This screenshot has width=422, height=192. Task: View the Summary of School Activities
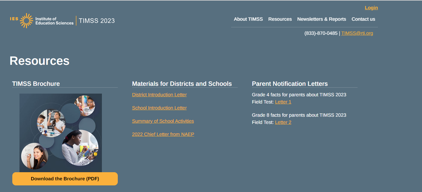[163, 121]
